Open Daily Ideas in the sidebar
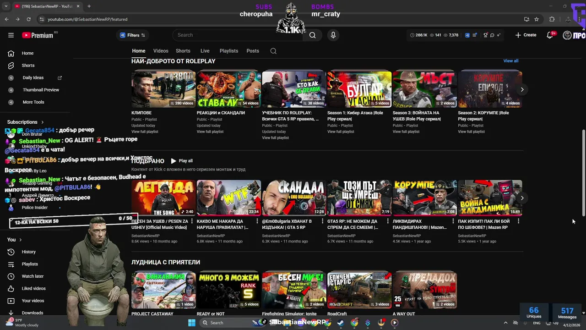 (x=33, y=78)
